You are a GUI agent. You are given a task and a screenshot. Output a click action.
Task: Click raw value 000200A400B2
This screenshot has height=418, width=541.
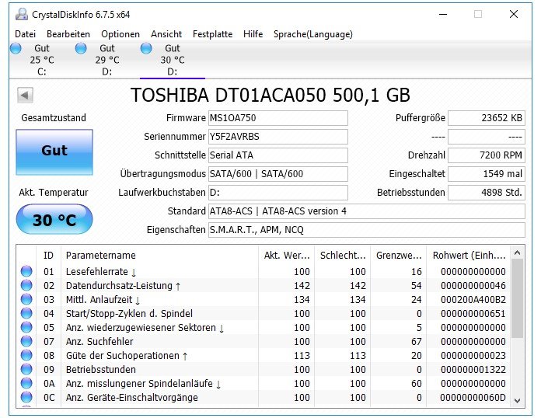click(x=473, y=299)
